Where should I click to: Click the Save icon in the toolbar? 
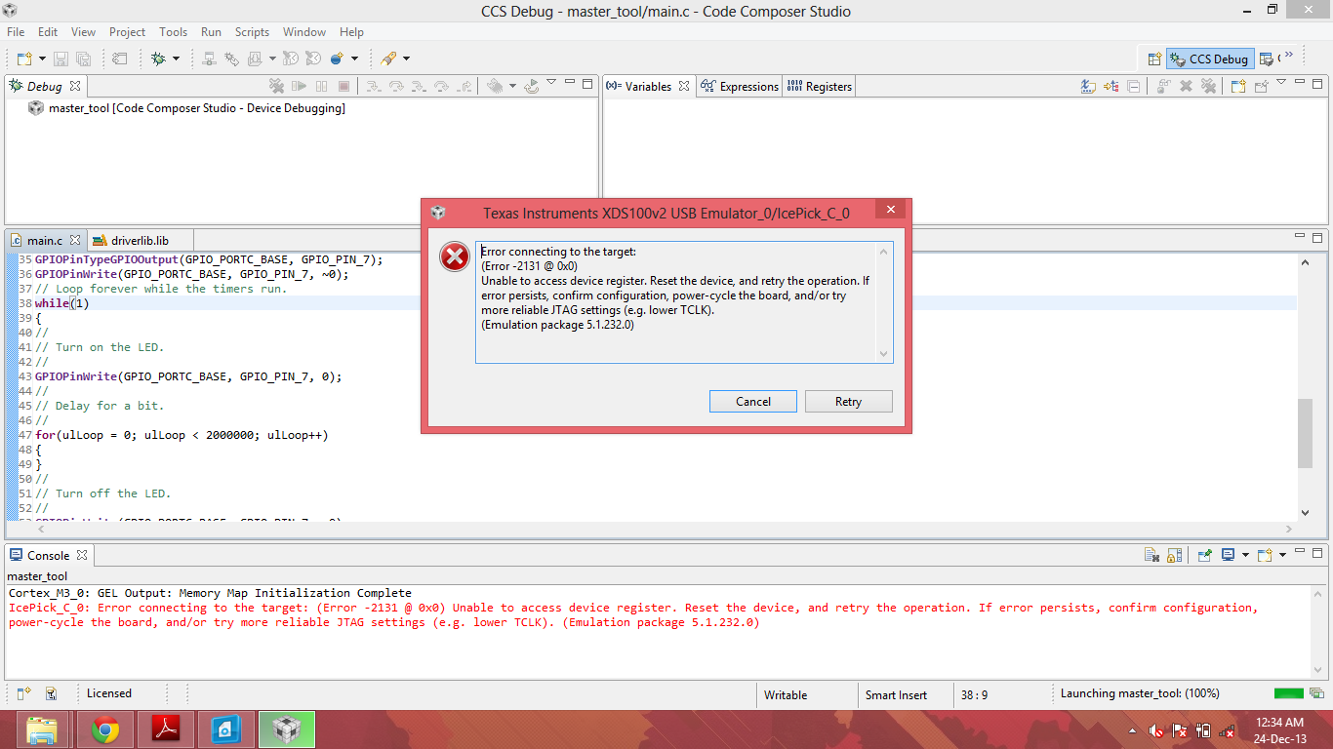[x=61, y=59]
